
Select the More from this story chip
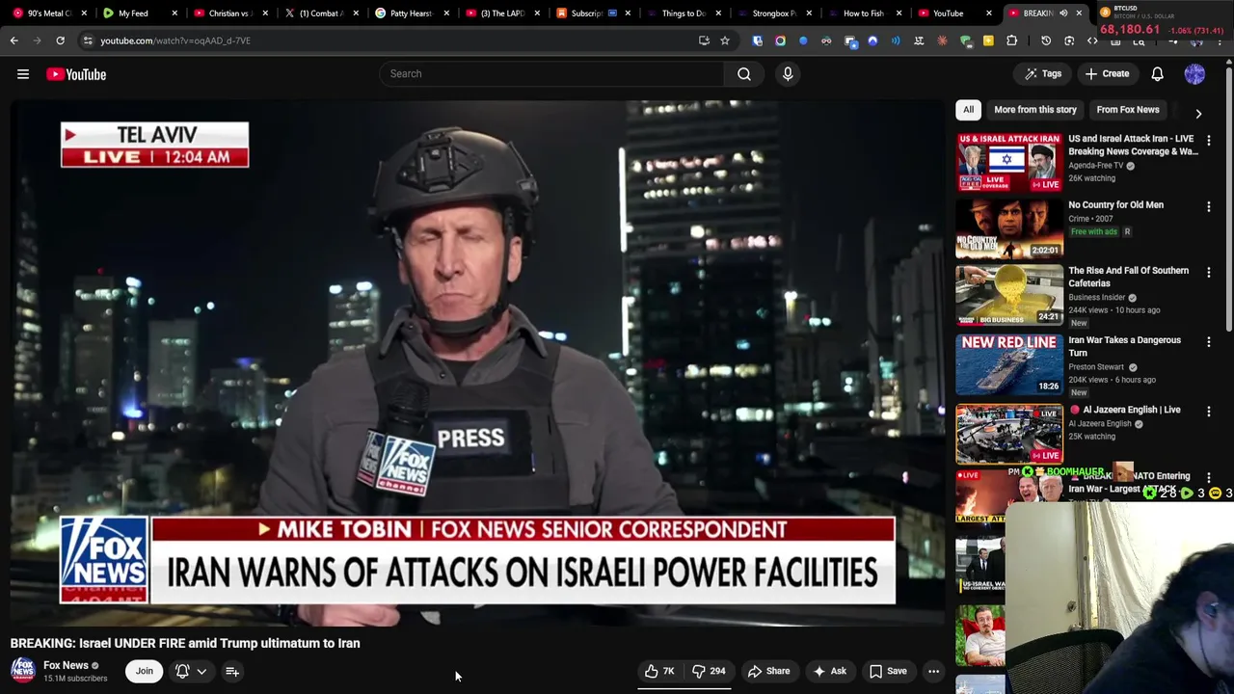(1034, 110)
